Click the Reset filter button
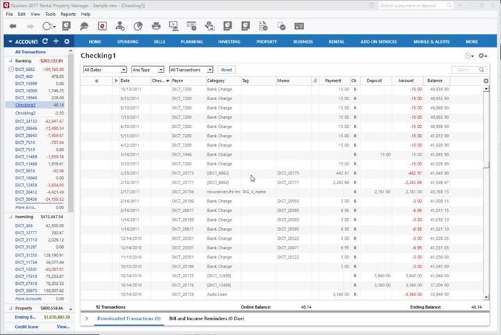 [x=226, y=70]
